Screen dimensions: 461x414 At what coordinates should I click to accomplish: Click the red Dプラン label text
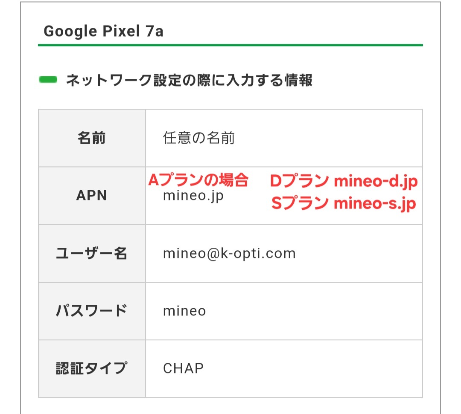[x=299, y=182]
